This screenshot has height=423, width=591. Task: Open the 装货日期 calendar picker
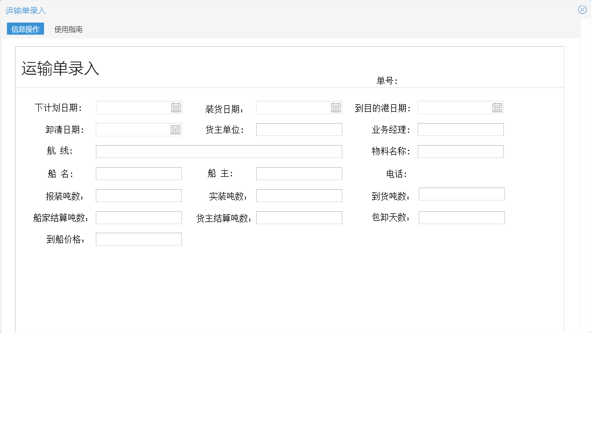click(336, 107)
